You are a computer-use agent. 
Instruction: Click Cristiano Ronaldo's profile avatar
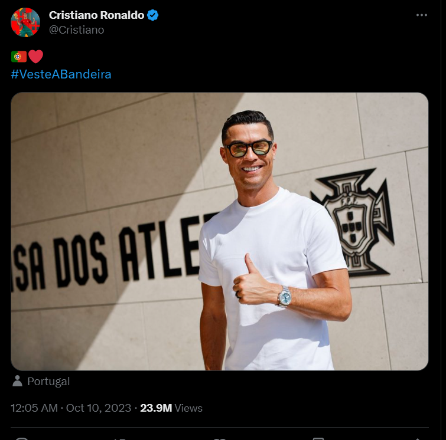click(25, 22)
